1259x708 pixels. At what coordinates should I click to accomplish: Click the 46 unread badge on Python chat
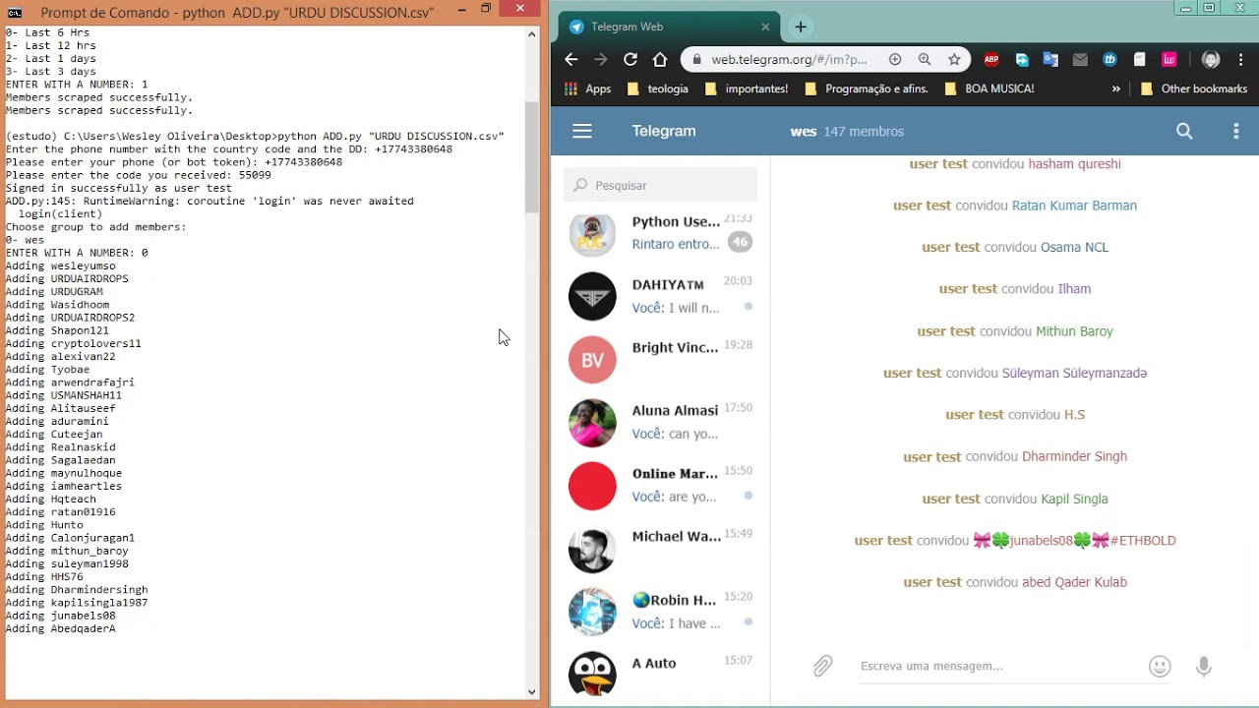(x=739, y=241)
